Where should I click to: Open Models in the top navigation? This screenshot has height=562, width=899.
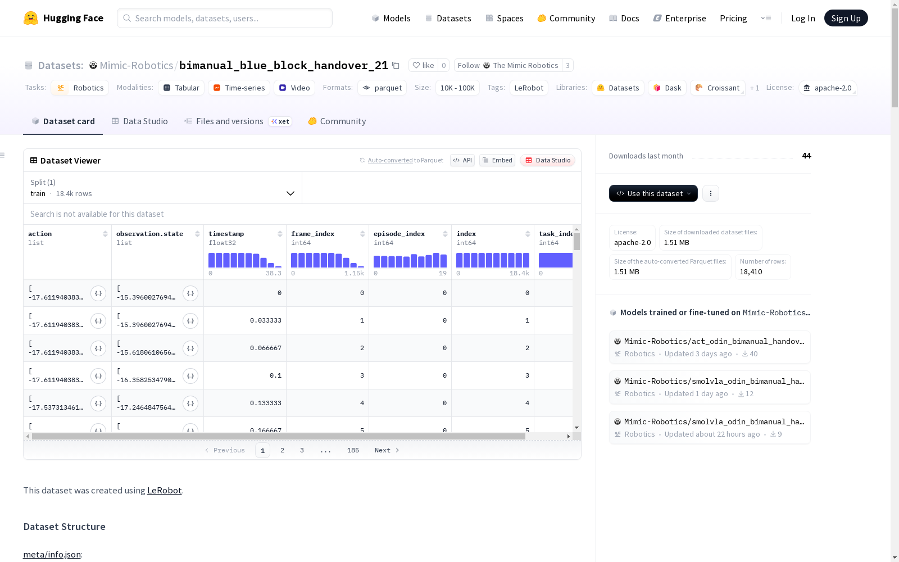[x=391, y=18]
